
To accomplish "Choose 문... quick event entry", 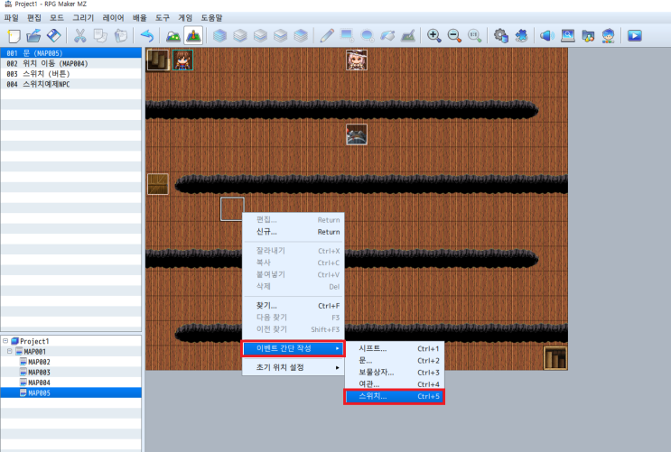I will (x=395, y=361).
